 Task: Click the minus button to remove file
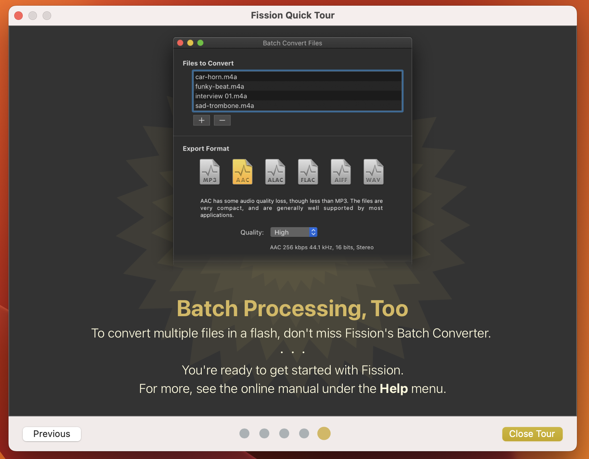click(x=222, y=120)
